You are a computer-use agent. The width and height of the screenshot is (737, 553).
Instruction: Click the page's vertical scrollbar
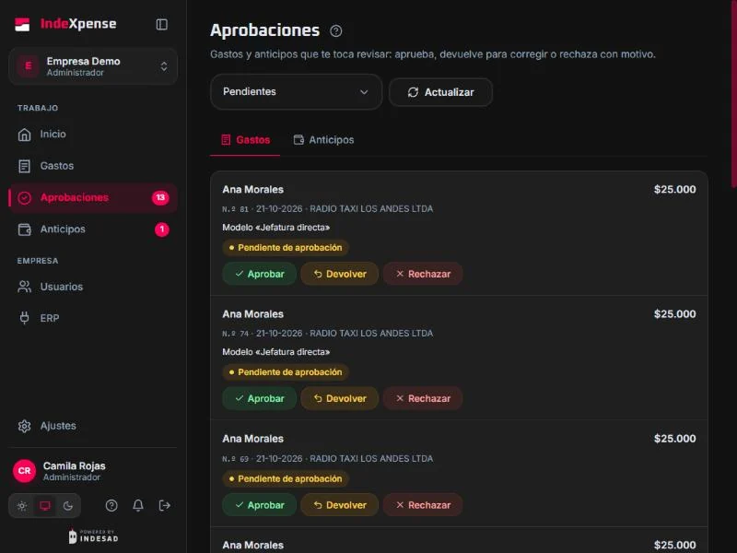pos(733,94)
